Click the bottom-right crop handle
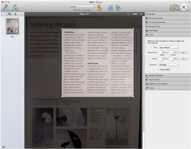This screenshot has width=191, height=149. pos(133,97)
